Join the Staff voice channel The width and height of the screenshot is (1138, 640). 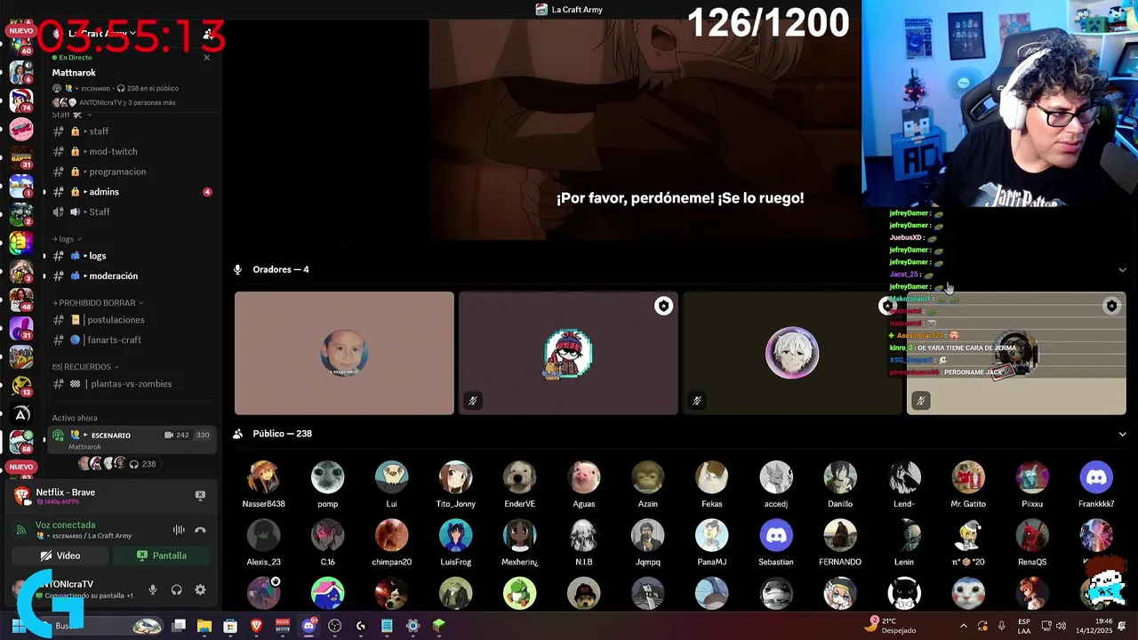point(133,212)
